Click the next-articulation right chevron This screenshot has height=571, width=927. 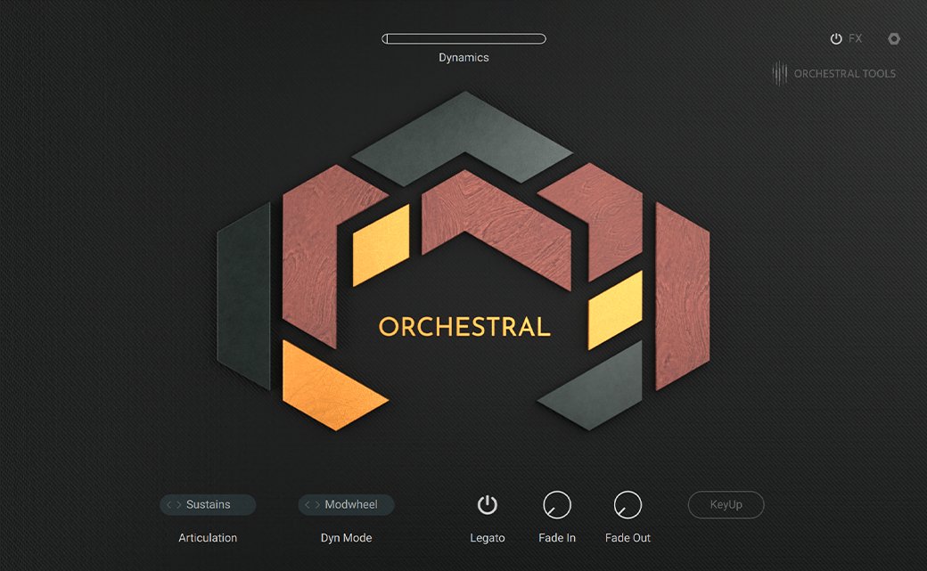pyautogui.click(x=176, y=504)
